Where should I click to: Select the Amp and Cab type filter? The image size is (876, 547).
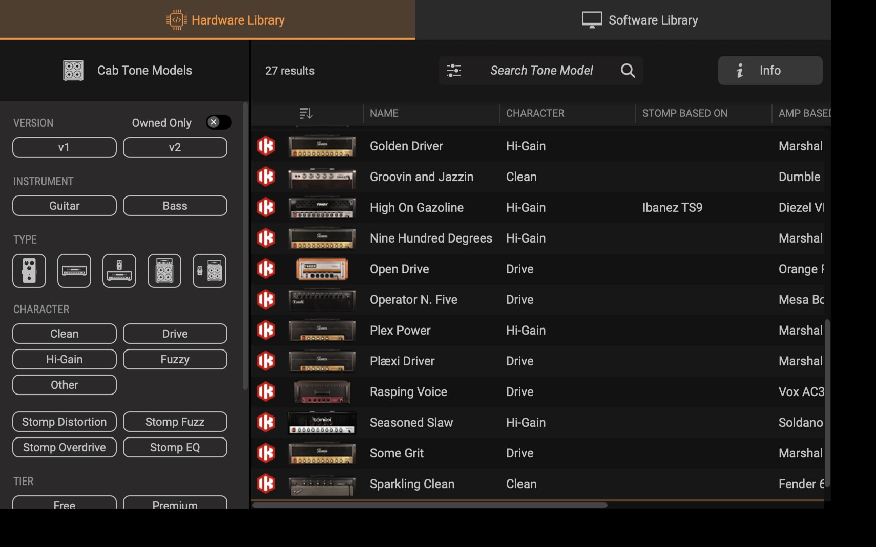pyautogui.click(x=164, y=271)
